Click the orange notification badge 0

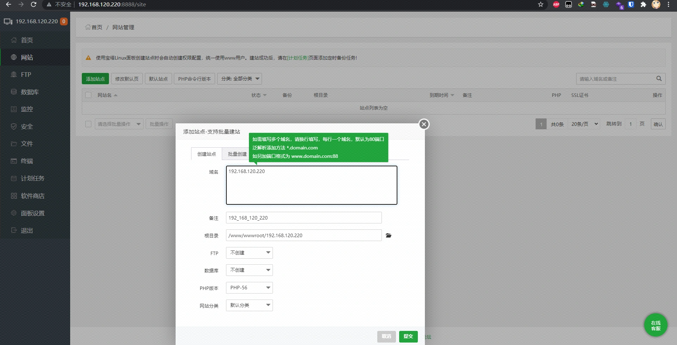[x=64, y=21]
